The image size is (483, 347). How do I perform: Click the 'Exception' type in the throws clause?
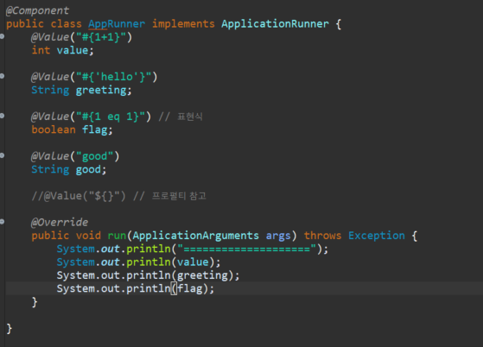point(377,236)
